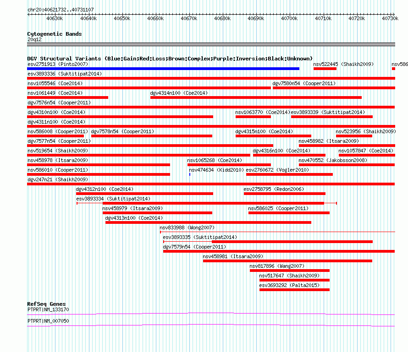Open the nsv1065268 (Coe2014) variant
The width and height of the screenshot is (408, 352).
pos(229,165)
